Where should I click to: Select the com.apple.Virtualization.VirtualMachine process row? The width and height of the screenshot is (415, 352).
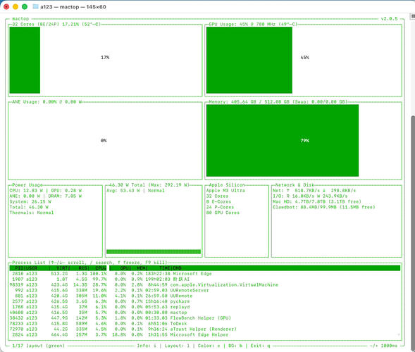(x=205, y=285)
